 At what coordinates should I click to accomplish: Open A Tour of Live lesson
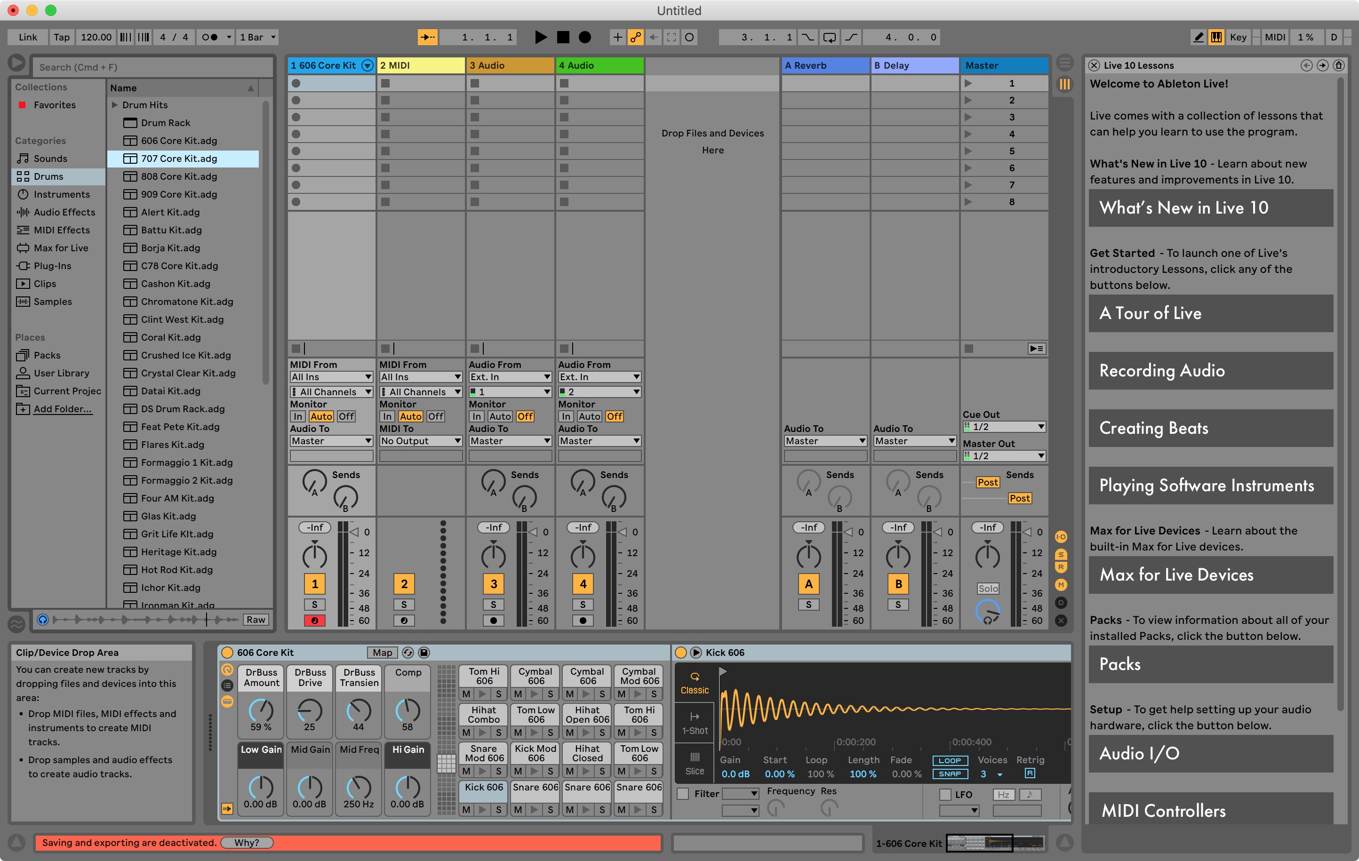point(1211,313)
